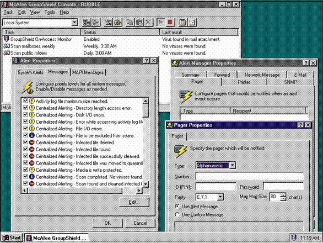Click messages list vertical scrollbar down arrow
Image resolution: width=323 pixels, height=243 pixels.
pos(146,184)
